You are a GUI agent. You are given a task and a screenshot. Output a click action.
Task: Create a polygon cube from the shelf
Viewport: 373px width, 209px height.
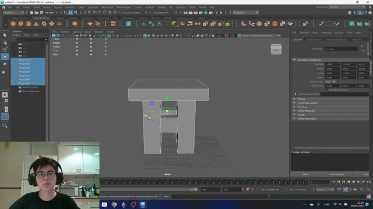pos(21,24)
